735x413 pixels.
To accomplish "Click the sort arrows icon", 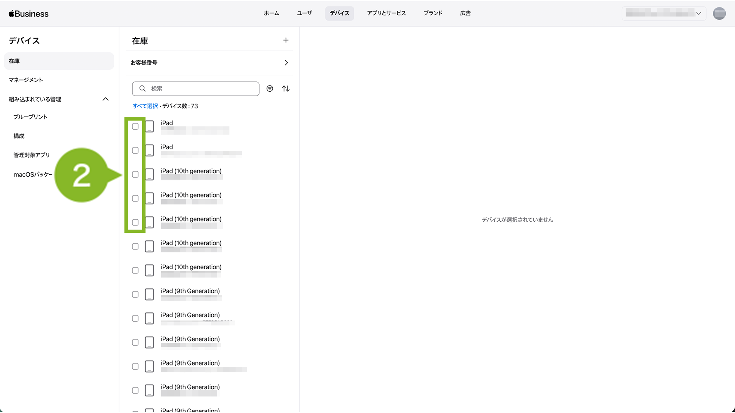I will point(286,88).
